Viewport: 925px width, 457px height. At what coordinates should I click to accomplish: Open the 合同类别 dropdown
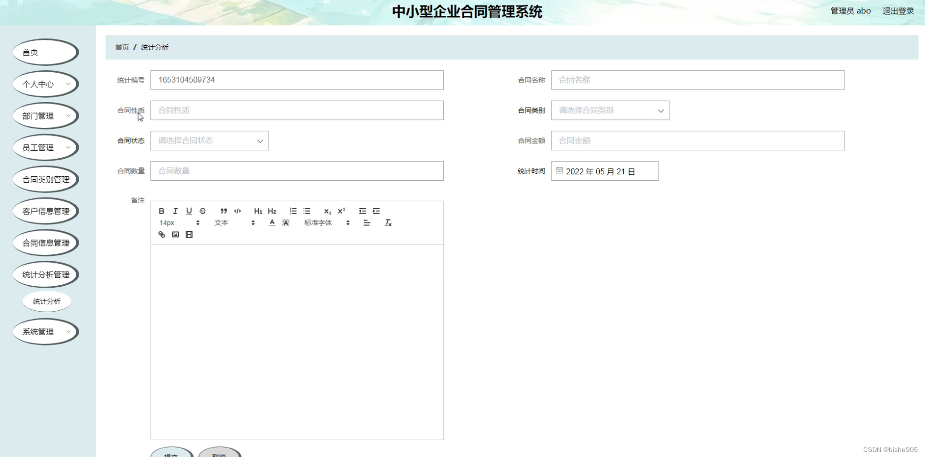point(610,110)
